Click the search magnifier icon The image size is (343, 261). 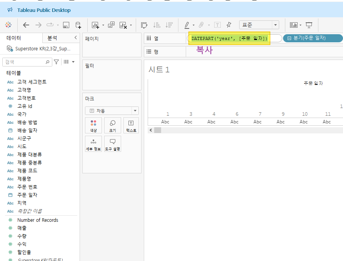coord(47,62)
